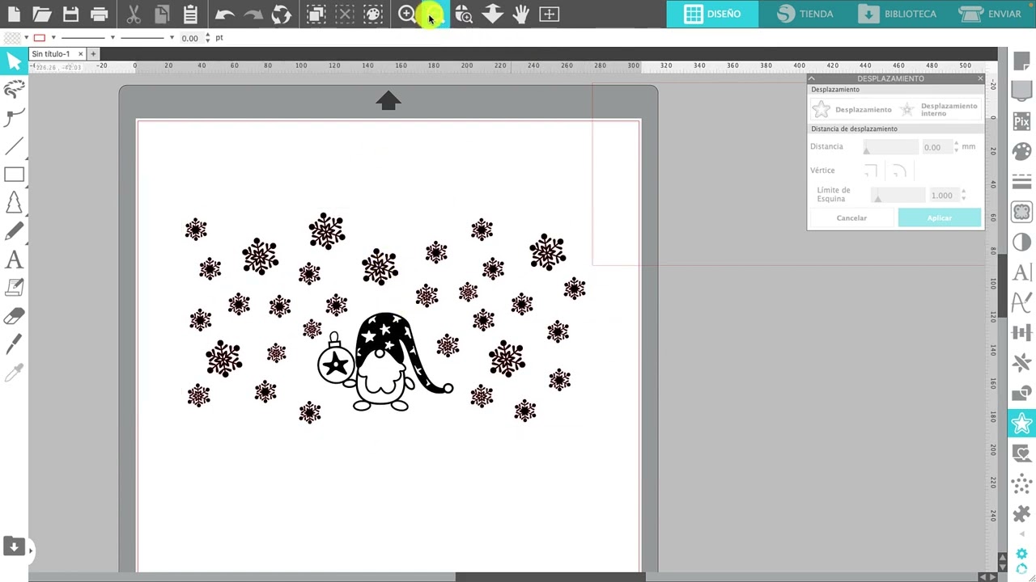Image resolution: width=1036 pixels, height=582 pixels.
Task: Create a new document with the blank page icon
Action: [x=14, y=14]
